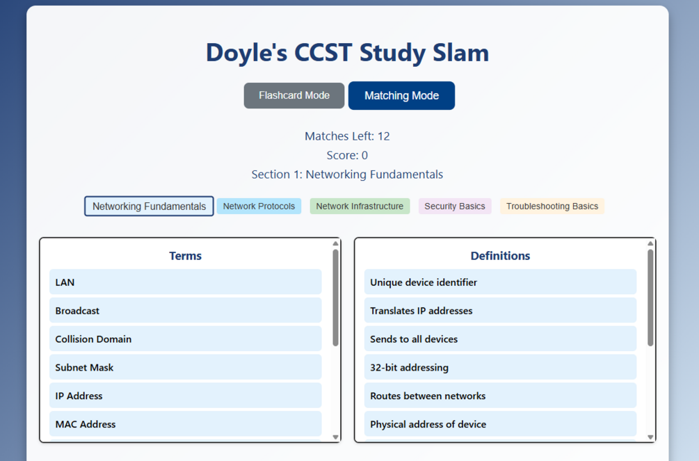Choose the 'Routes between networks' definition
This screenshot has width=699, height=461.
click(500, 396)
